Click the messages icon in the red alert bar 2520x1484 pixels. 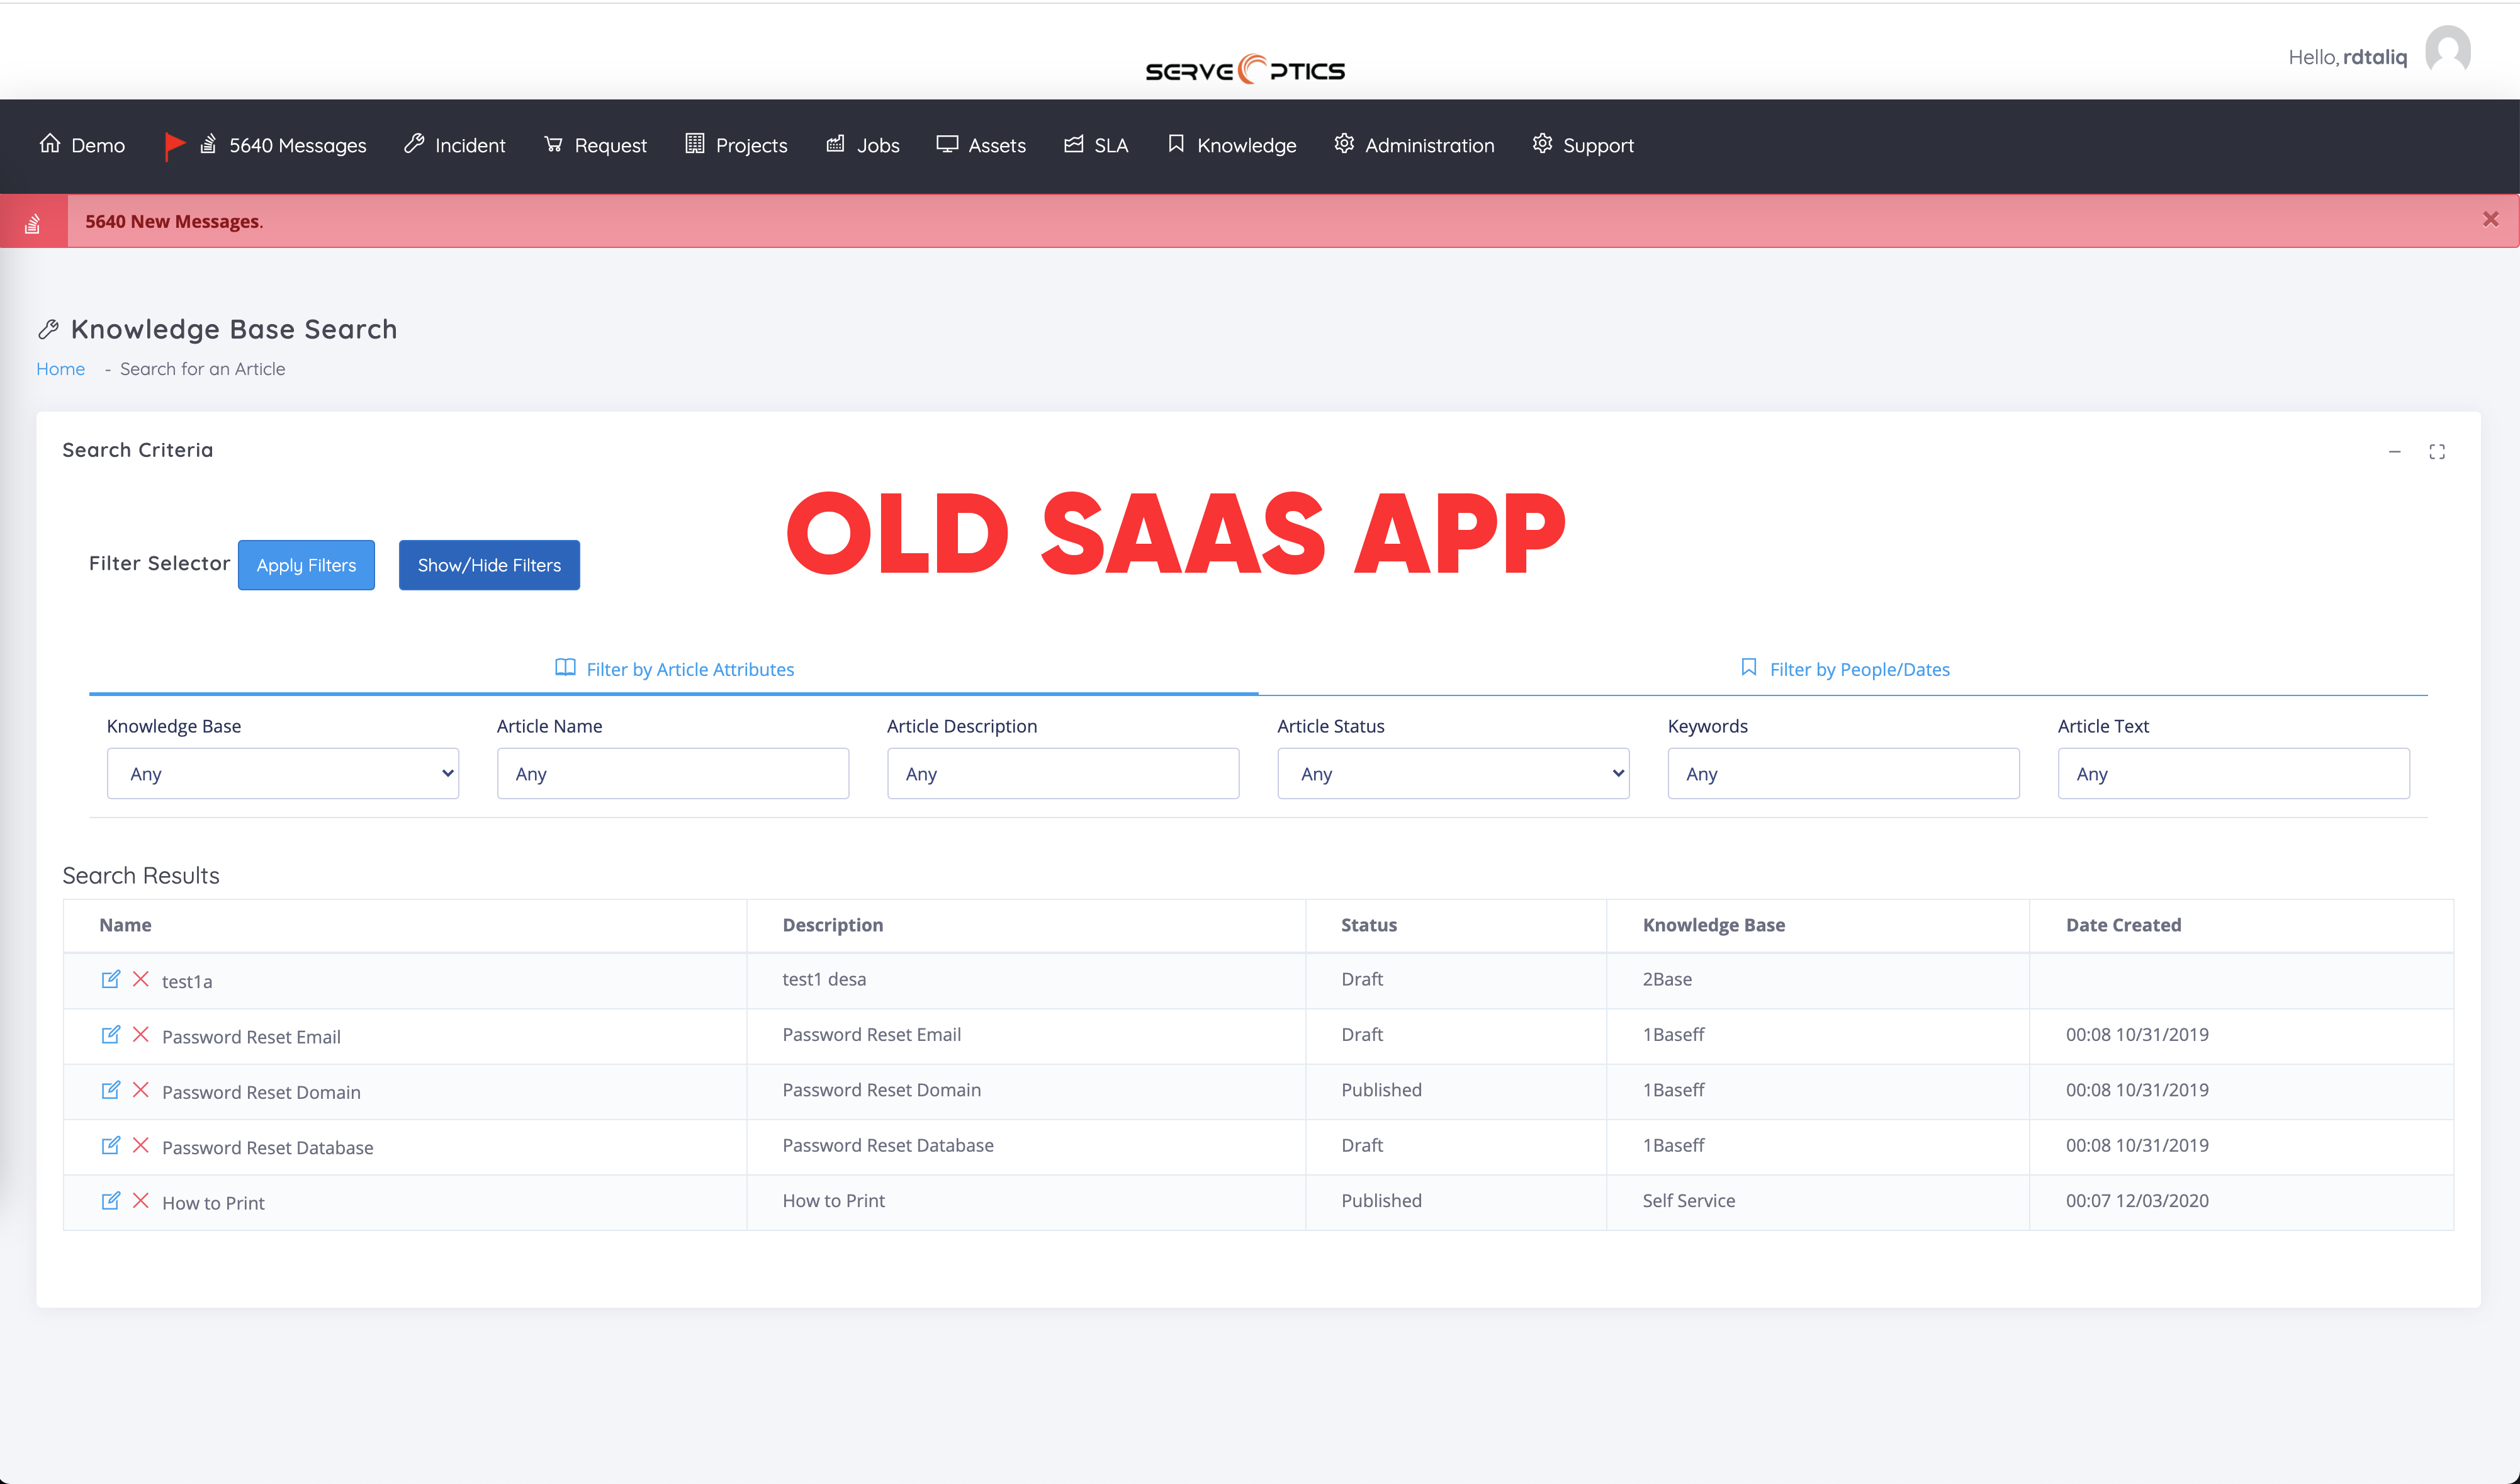pyautogui.click(x=33, y=222)
